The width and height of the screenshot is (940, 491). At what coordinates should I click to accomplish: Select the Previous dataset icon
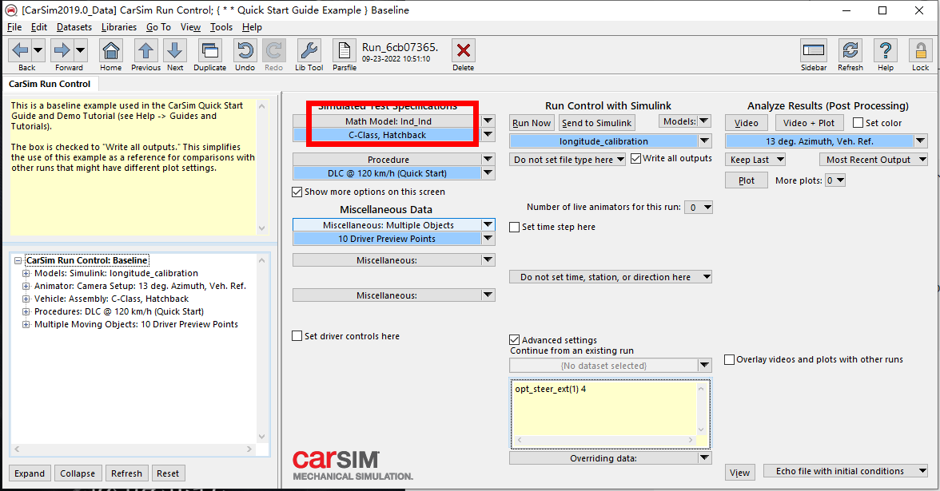[145, 50]
